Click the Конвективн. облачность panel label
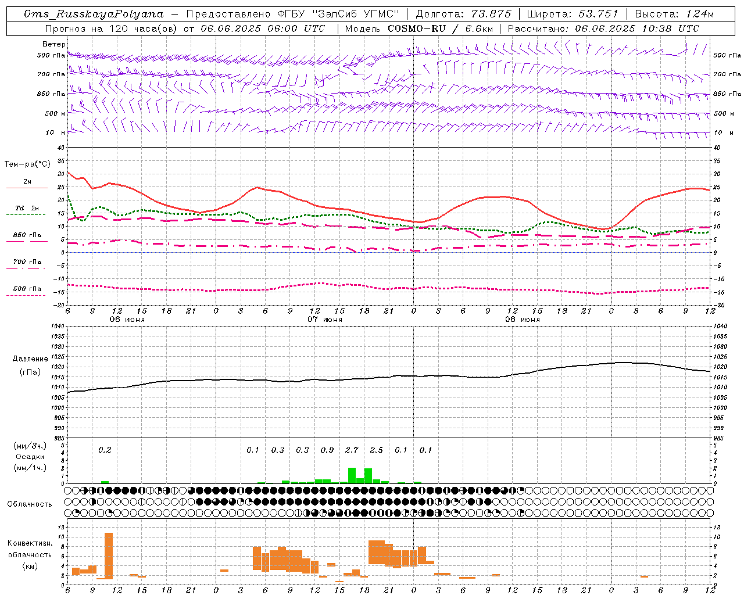The height and width of the screenshot is (595, 744). click(x=30, y=549)
